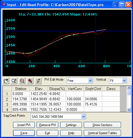Click the Carlson app icon in title bar
The height and width of the screenshot is (138, 133).
click(4, 4)
